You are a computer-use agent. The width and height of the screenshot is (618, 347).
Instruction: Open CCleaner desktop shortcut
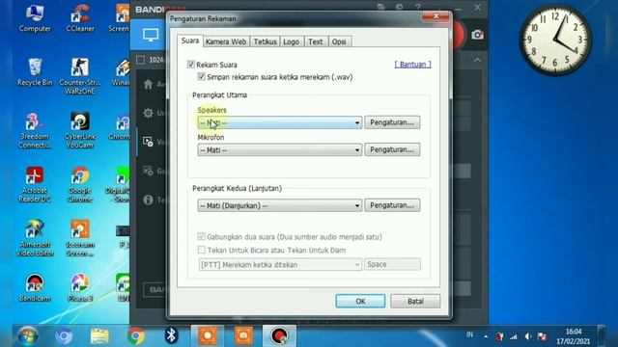click(x=80, y=18)
